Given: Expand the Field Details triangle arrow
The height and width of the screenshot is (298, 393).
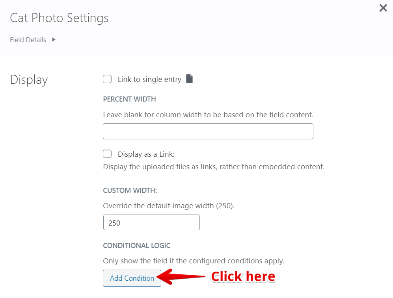Looking at the screenshot, I should 54,39.
